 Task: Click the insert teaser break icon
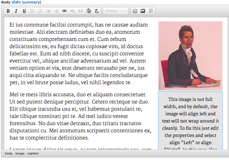click(151, 11)
